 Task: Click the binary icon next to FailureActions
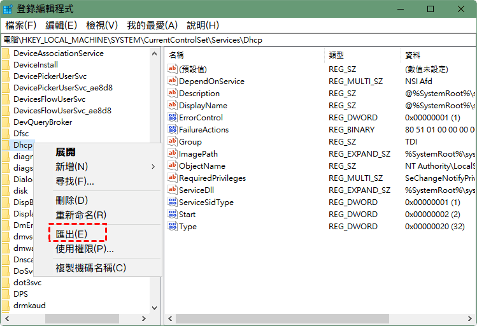click(172, 130)
